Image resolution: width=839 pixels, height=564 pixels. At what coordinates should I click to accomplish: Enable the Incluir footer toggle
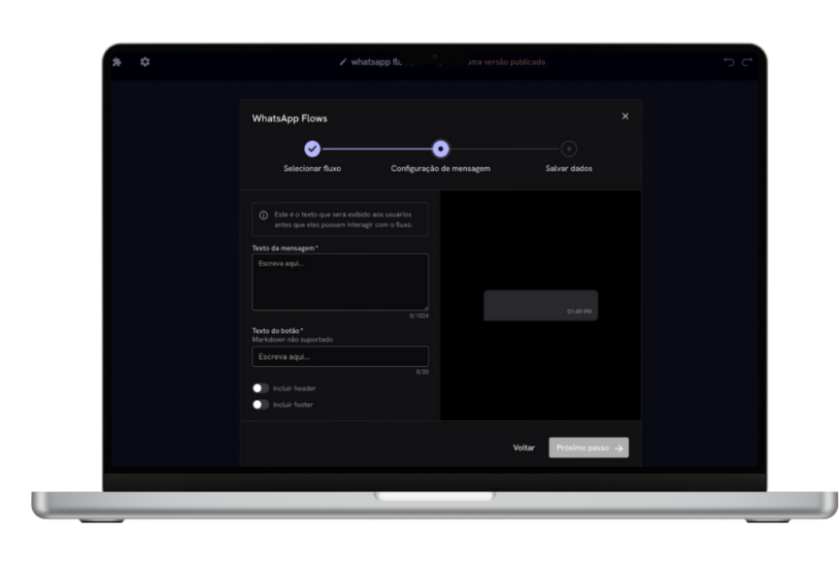(260, 405)
